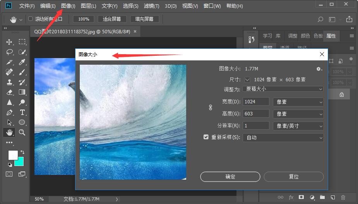Open the File menu
Screen dimensions: 358x204
(27, 6)
